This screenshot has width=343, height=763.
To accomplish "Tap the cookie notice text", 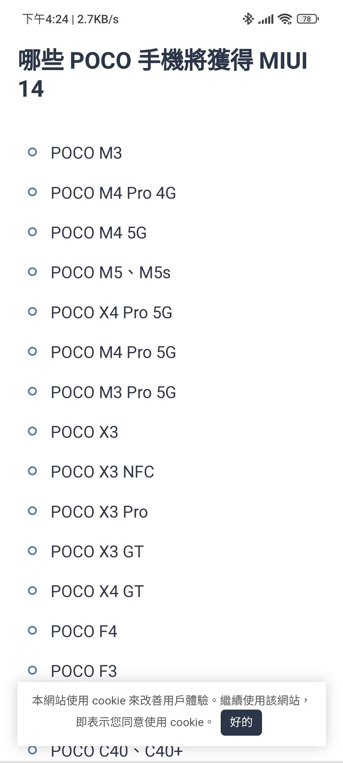I will coord(170,711).
